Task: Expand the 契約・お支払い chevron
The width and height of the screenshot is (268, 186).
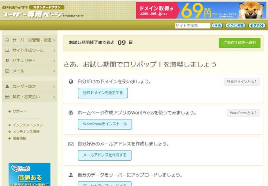Action: (x=54, y=97)
